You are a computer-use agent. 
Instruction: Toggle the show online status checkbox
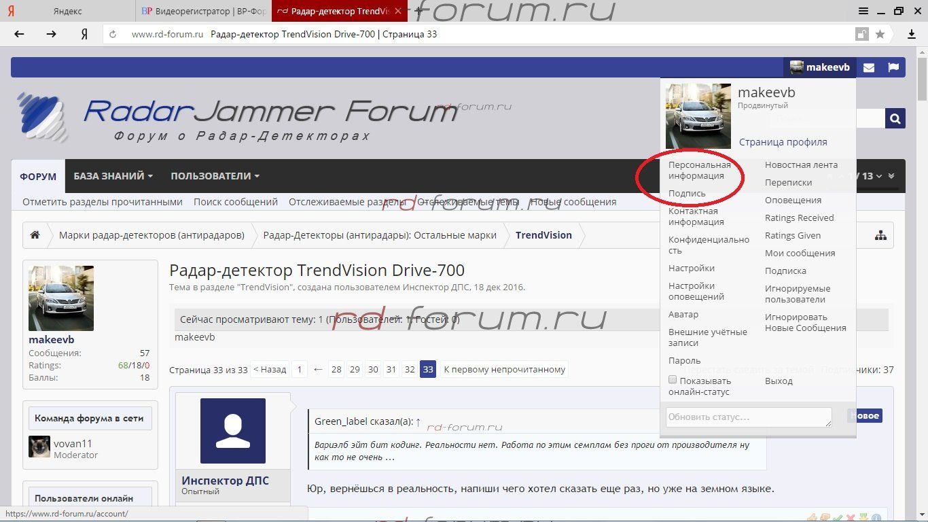pyautogui.click(x=673, y=380)
